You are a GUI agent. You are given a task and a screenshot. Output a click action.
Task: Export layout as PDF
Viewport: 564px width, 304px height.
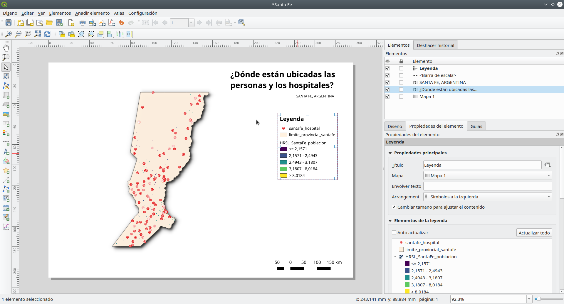[x=112, y=23]
